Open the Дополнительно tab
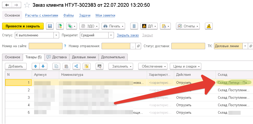The image size is (253, 124). tap(113, 57)
